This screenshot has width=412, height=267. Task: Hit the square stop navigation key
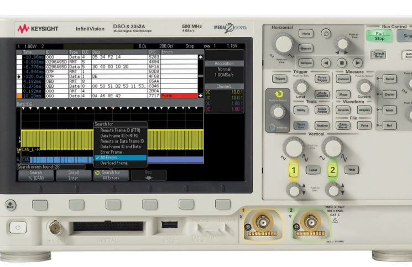tap(342, 63)
